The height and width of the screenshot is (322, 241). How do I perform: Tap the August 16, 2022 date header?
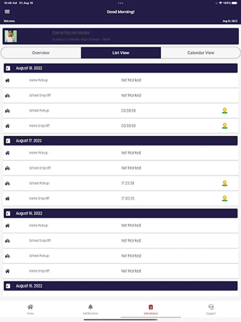pyautogui.click(x=120, y=214)
